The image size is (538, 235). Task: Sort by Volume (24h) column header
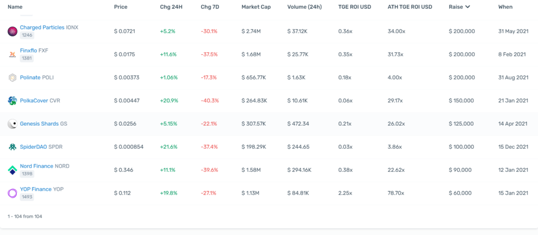click(x=305, y=7)
